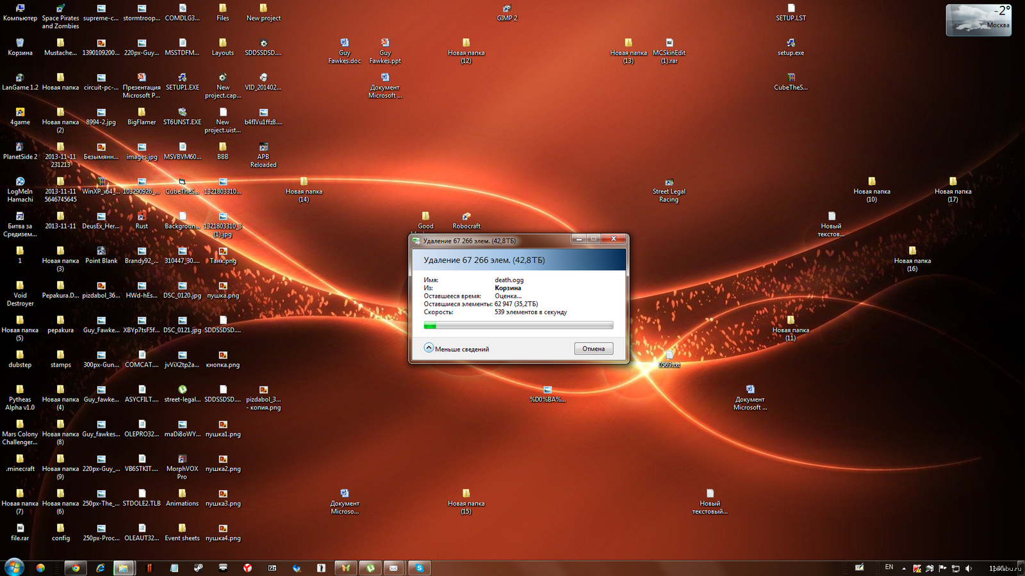Select the Новая папка (17) folder
This screenshot has width=1025, height=576.
tap(953, 190)
